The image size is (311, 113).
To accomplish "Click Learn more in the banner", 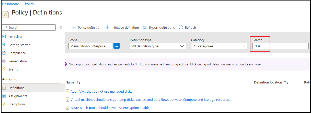I will tap(253, 64).
